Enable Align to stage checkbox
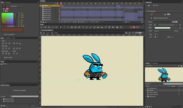Viewport: 183px width, 108px height. pyautogui.click(x=3, y=57)
